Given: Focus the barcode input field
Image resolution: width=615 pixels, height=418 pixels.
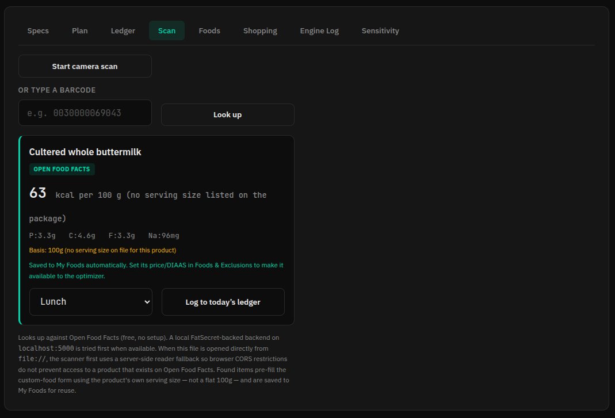Looking at the screenshot, I should point(85,113).
